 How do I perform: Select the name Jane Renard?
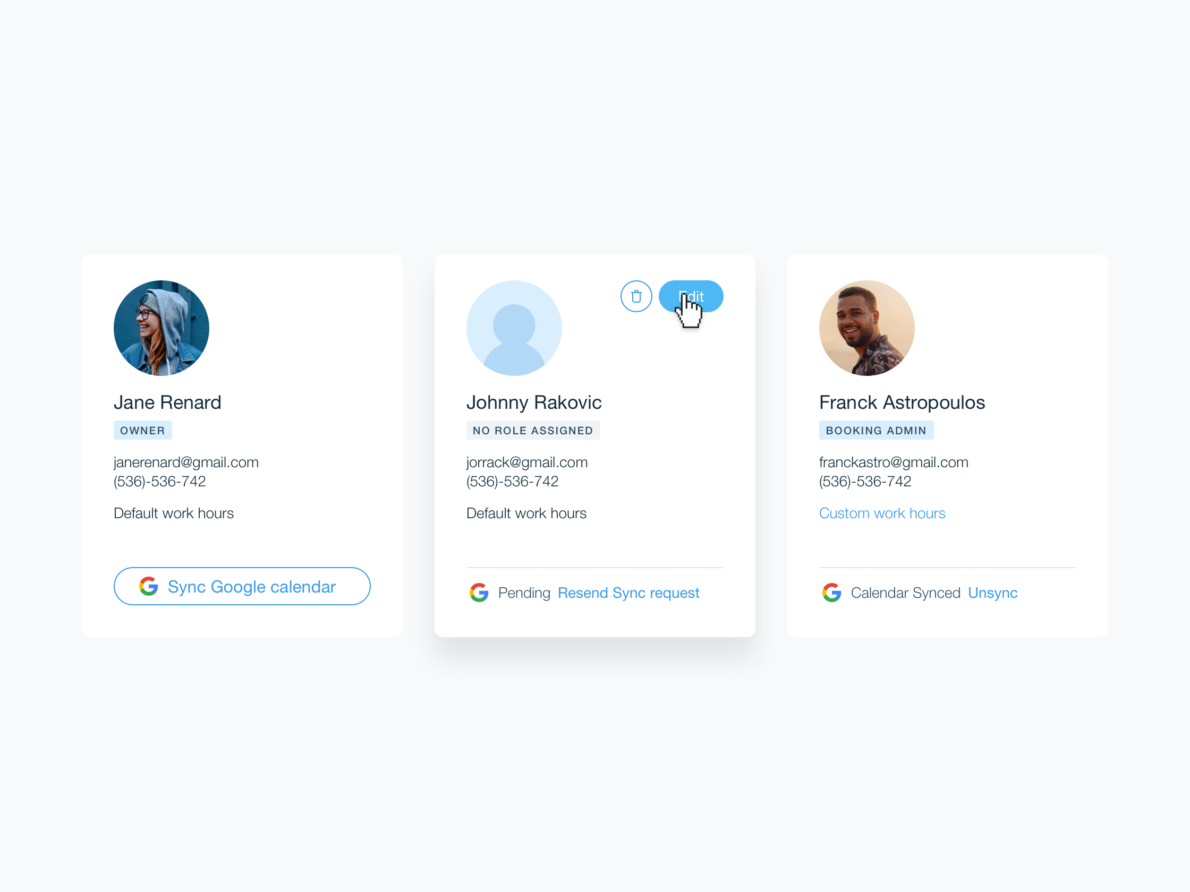(x=167, y=402)
